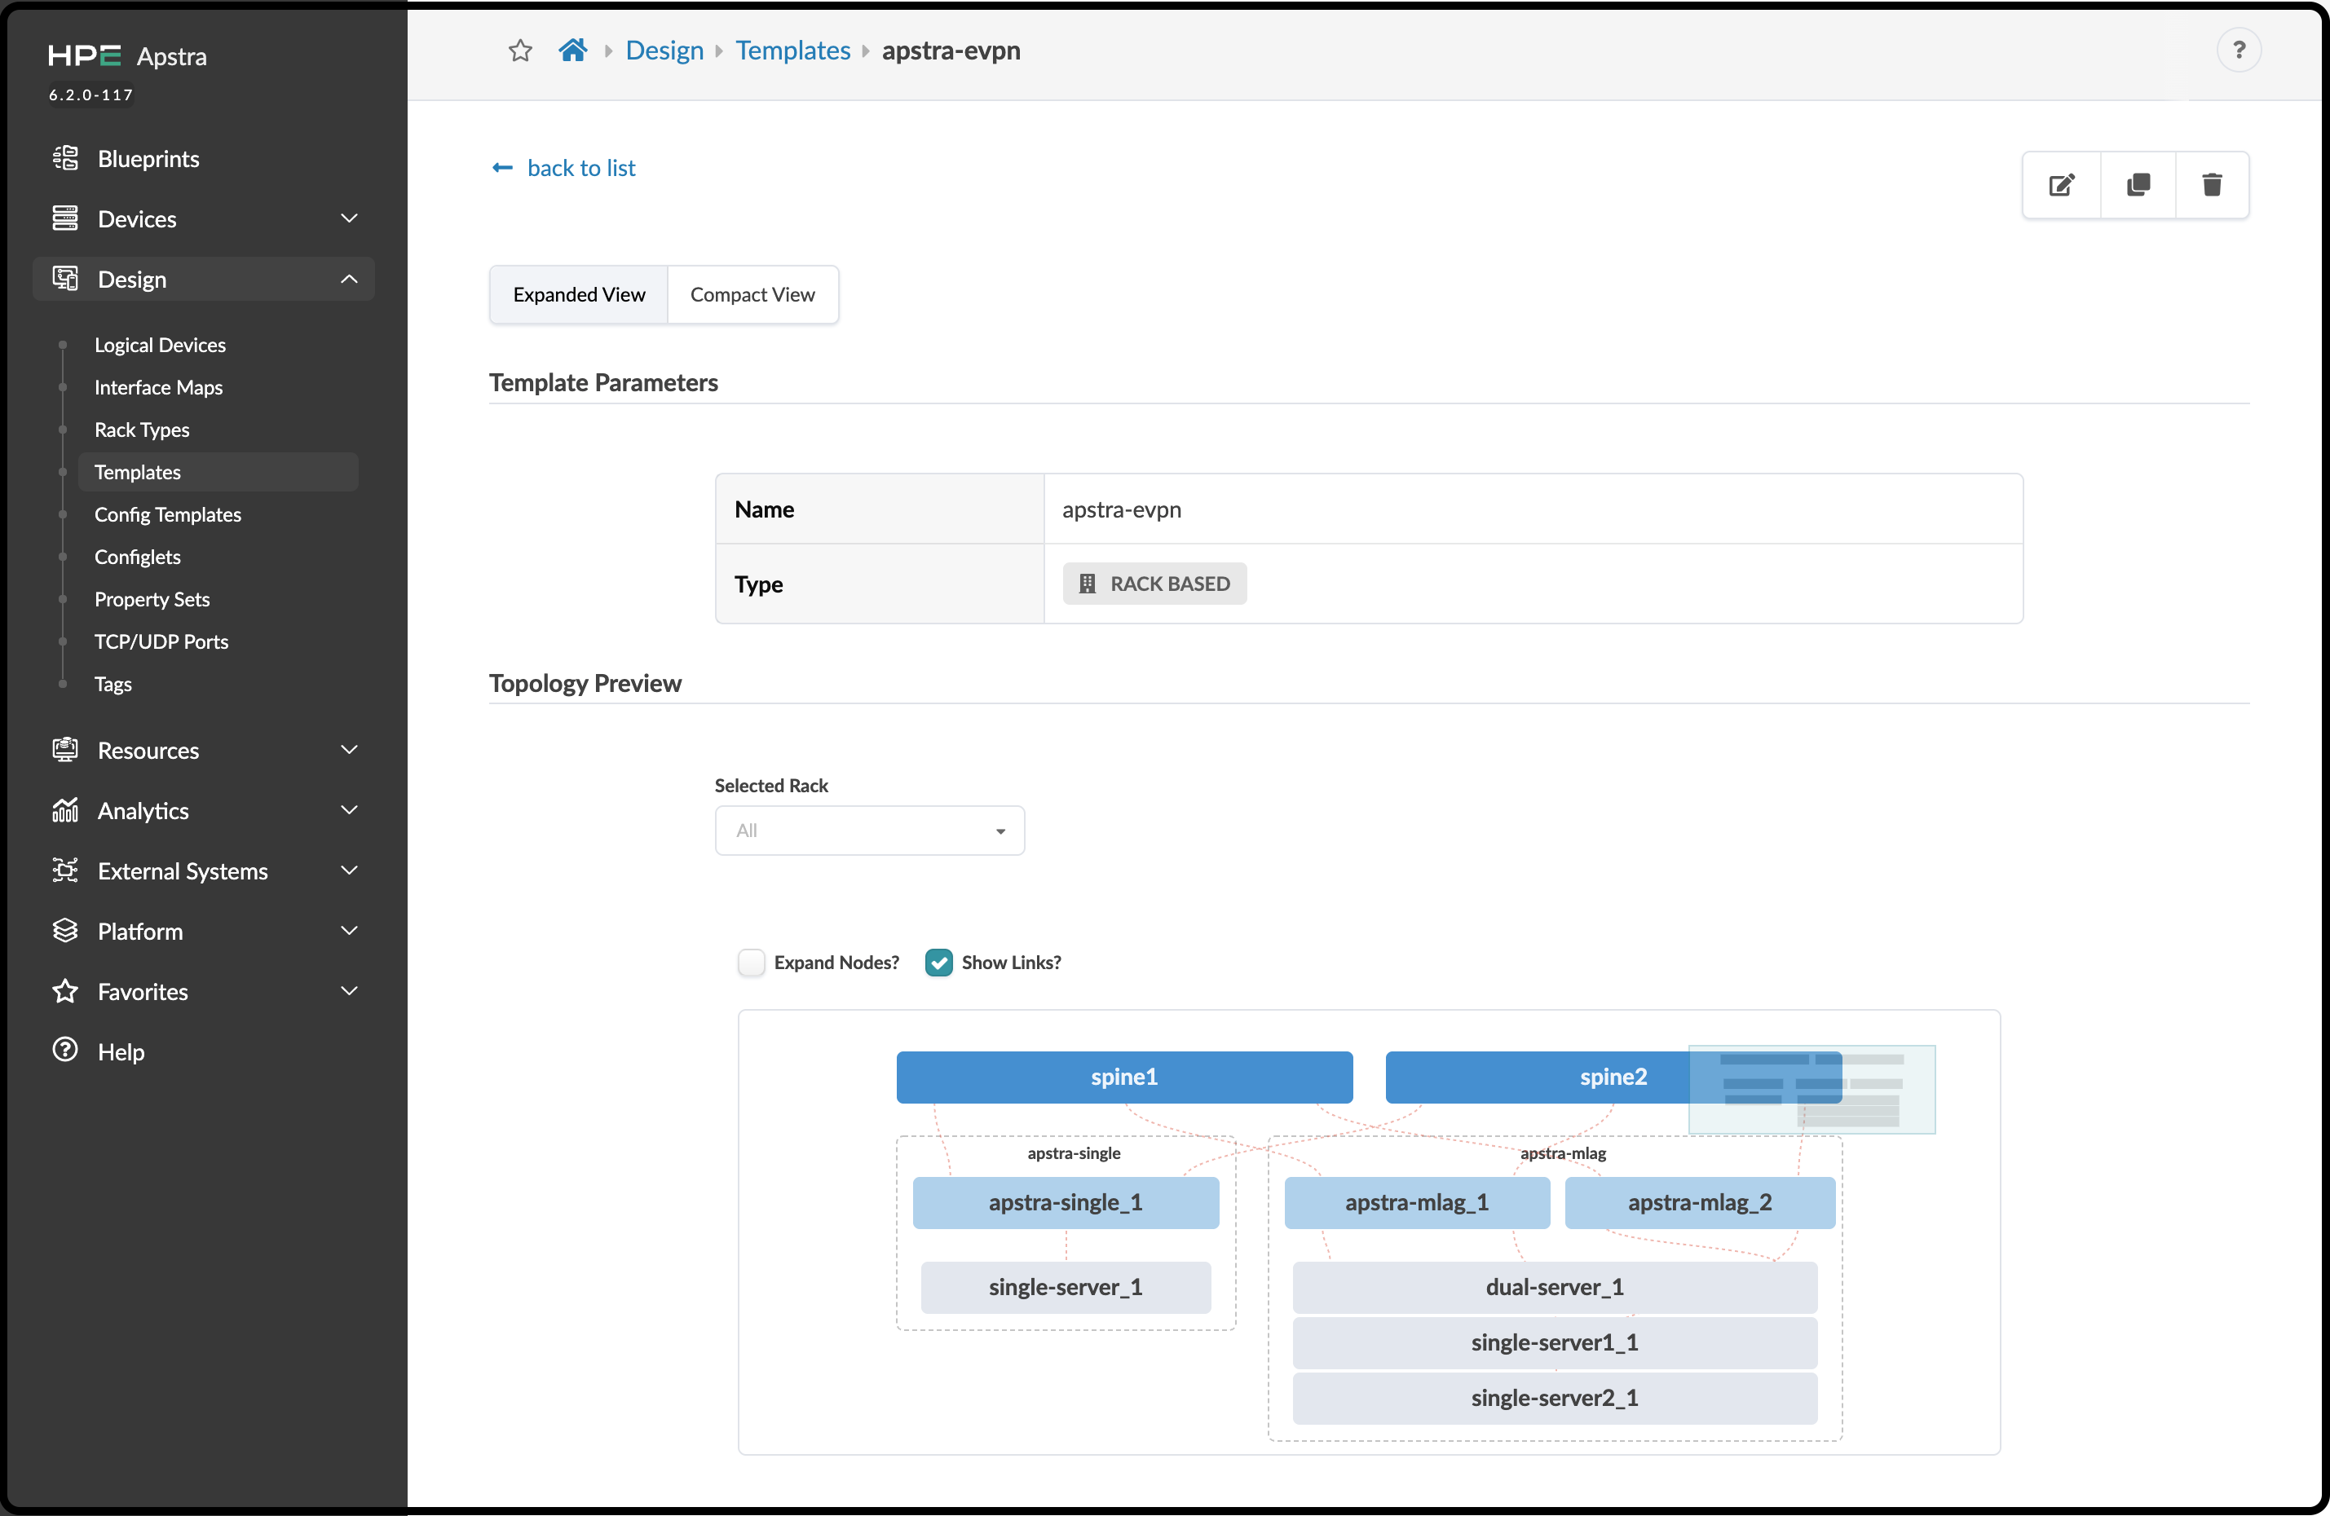Open Configlets in sidebar
This screenshot has height=1516, width=2330.
pos(137,557)
